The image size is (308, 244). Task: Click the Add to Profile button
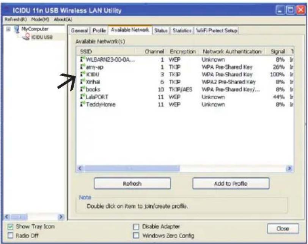coord(231,184)
